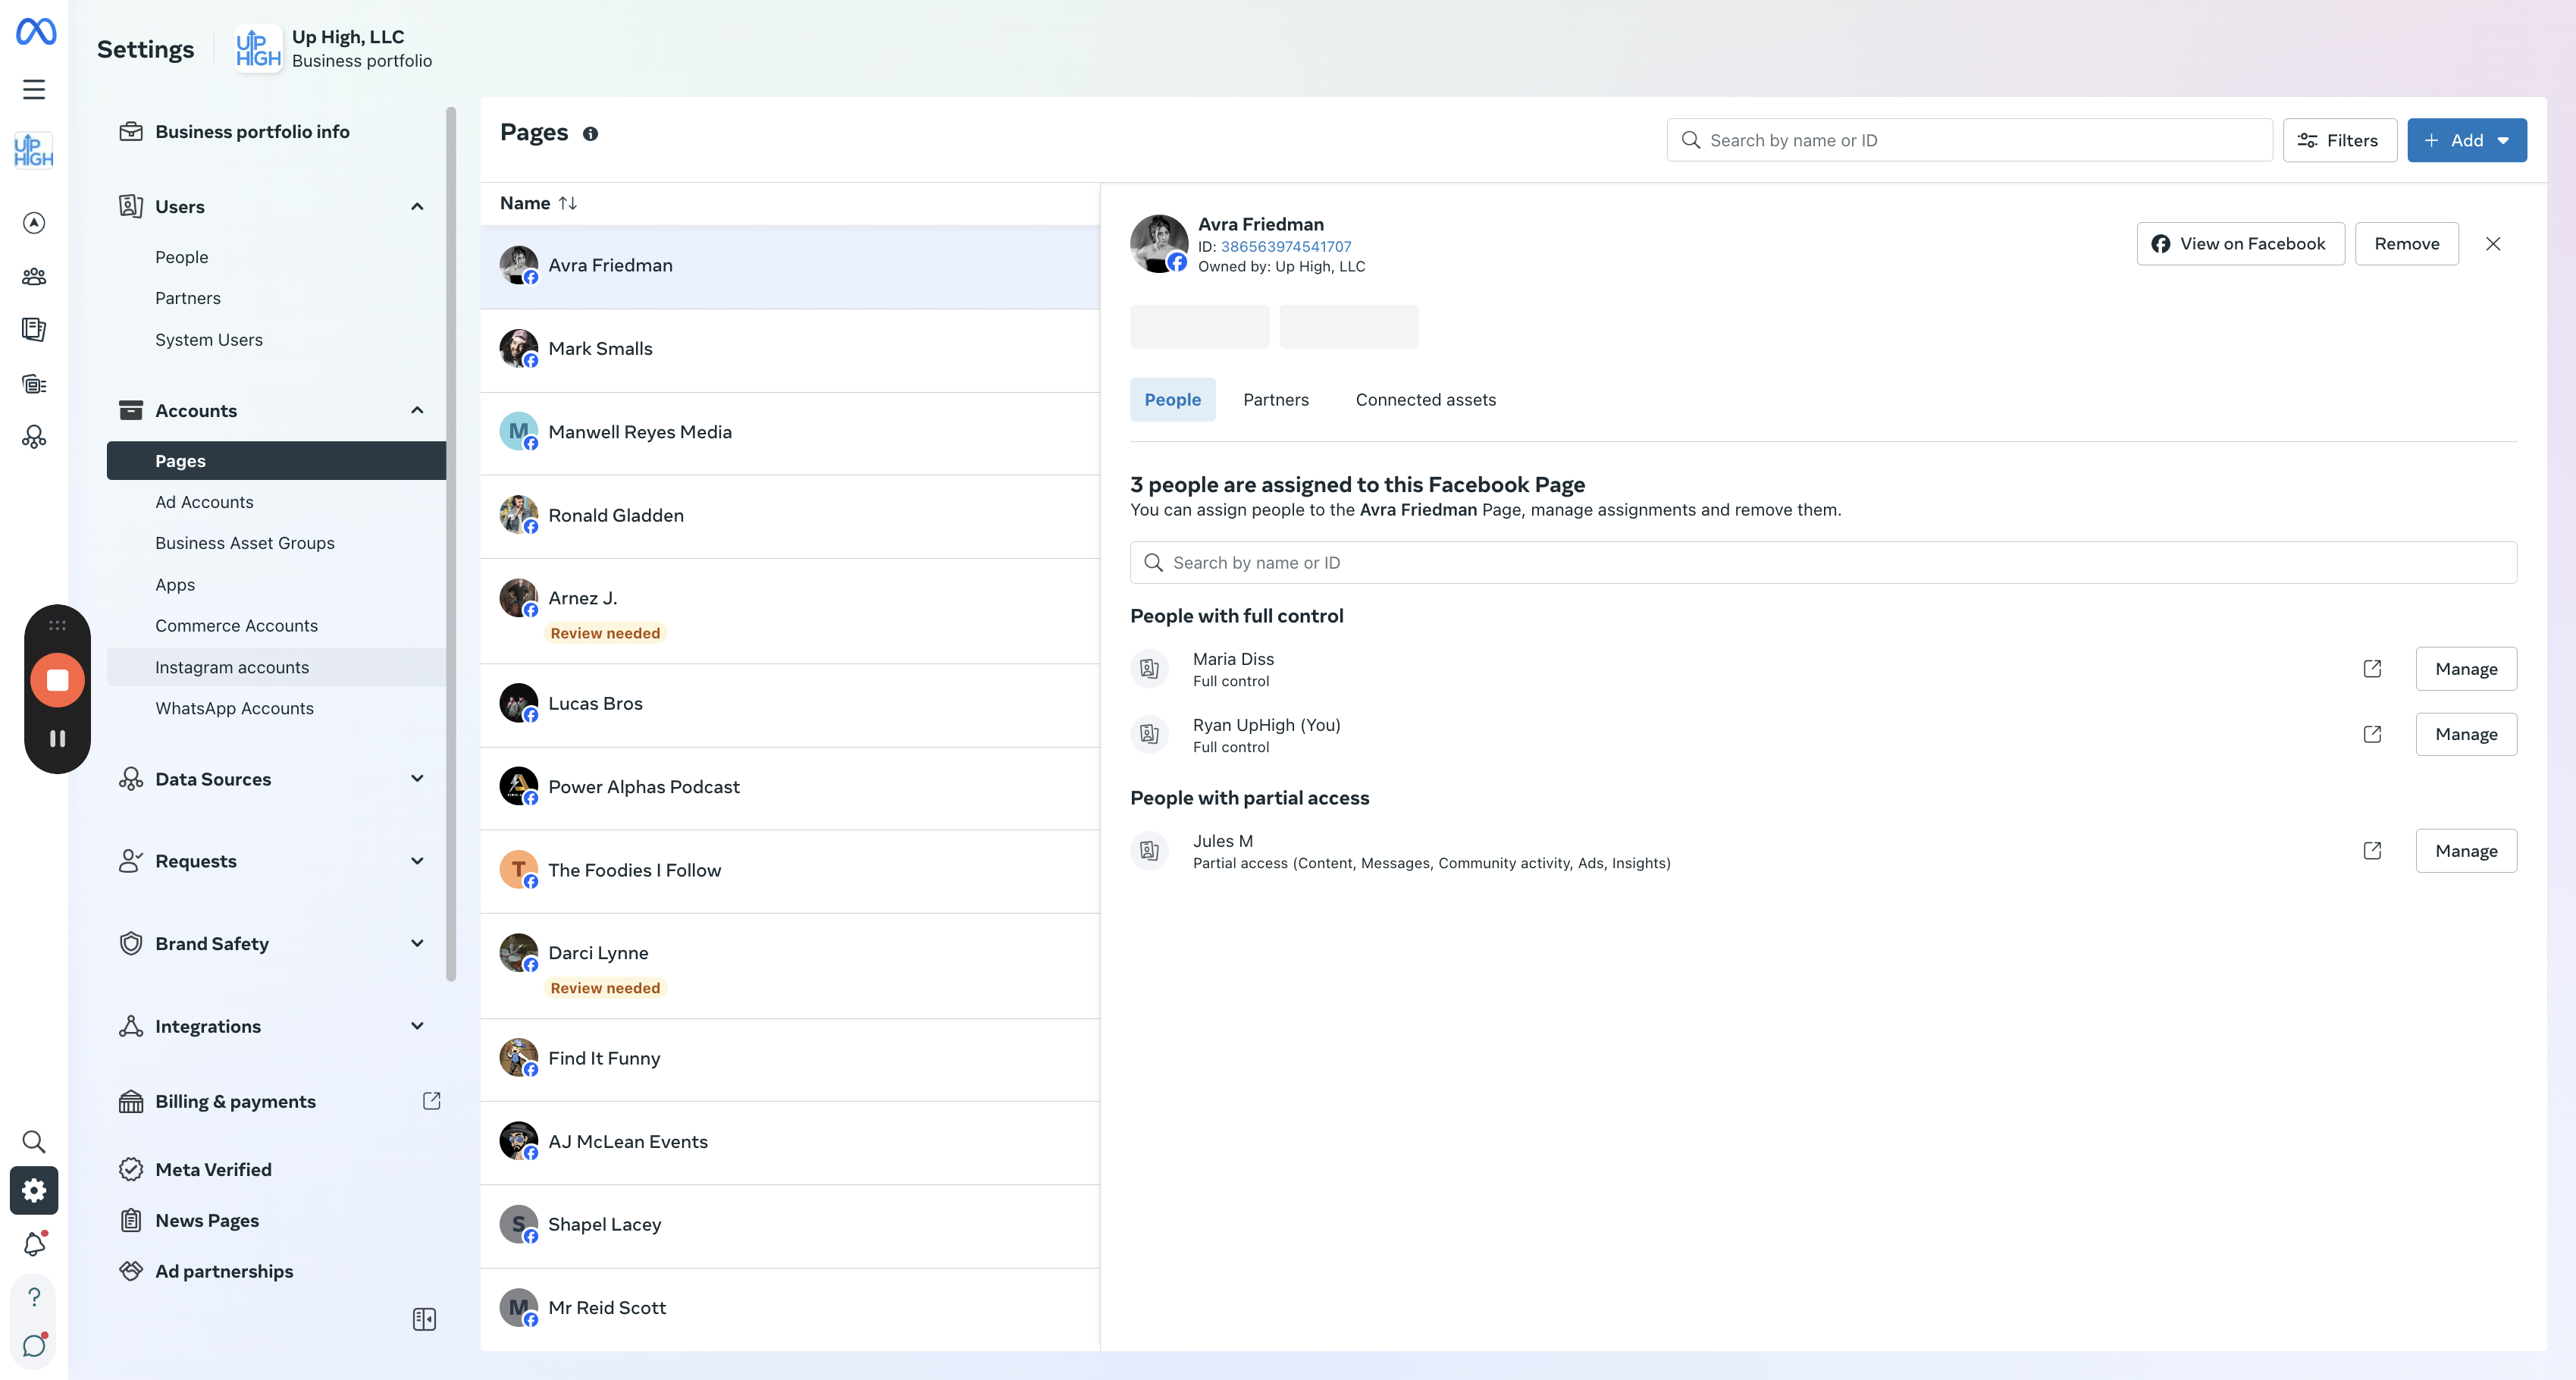Viewport: 2576px width, 1380px height.
Task: Toggle Name column sort order
Action: (567, 203)
